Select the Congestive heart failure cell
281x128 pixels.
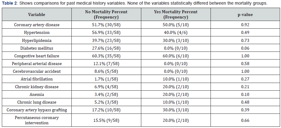pyautogui.click(x=37, y=56)
